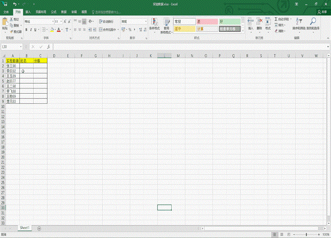This screenshot has height=238, width=331.
Task: Click the Find and Select (查找和选择) magnifier
Action: tap(313, 22)
